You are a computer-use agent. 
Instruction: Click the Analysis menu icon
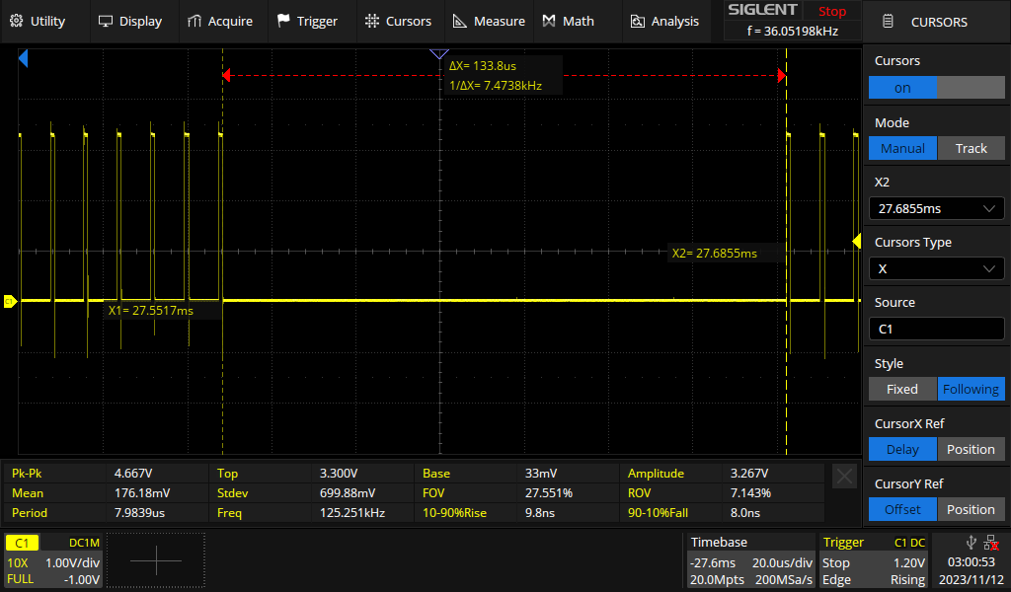click(x=637, y=21)
